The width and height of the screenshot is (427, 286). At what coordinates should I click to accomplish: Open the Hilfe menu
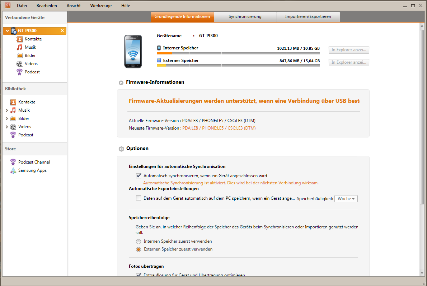pyautogui.click(x=126, y=5)
